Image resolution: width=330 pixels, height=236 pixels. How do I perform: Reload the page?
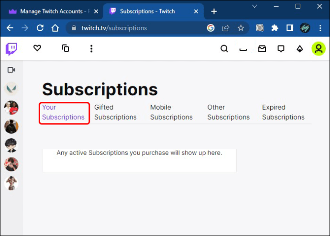(40, 28)
